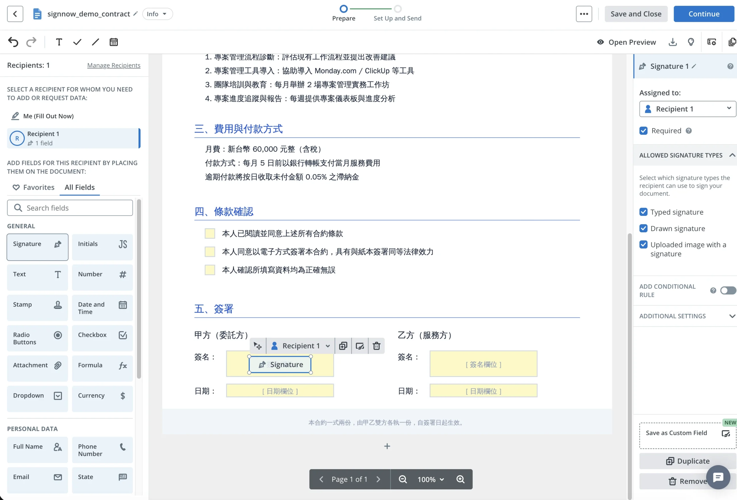737x500 pixels.
Task: Open the Date annotation tool
Action: pos(113,41)
